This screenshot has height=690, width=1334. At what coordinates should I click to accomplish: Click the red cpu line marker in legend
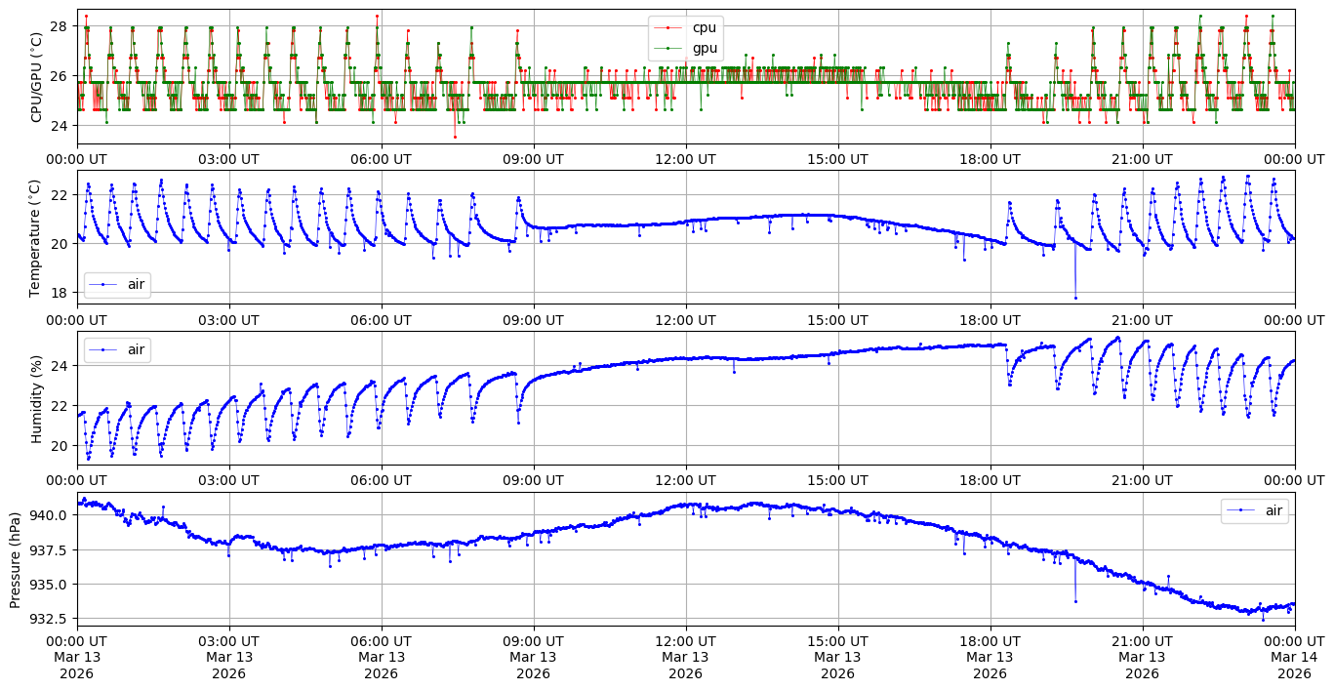pos(668,27)
